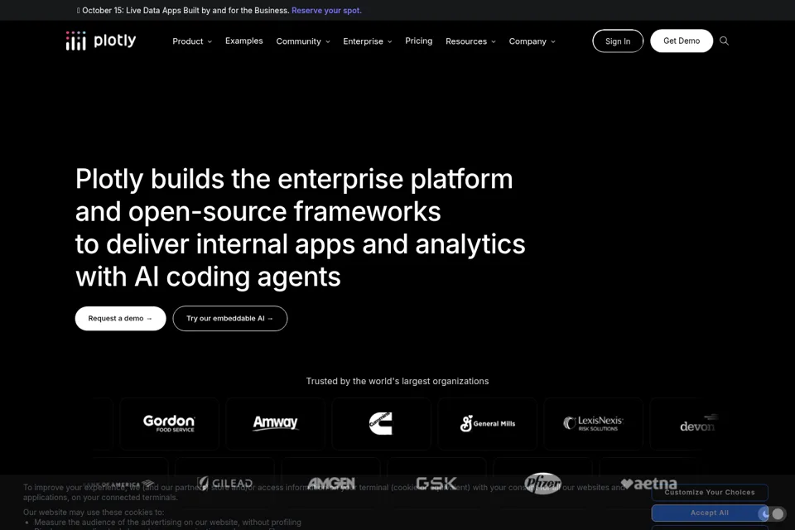
Task: Click Customize Your Choices cookie button
Action: [710, 492]
